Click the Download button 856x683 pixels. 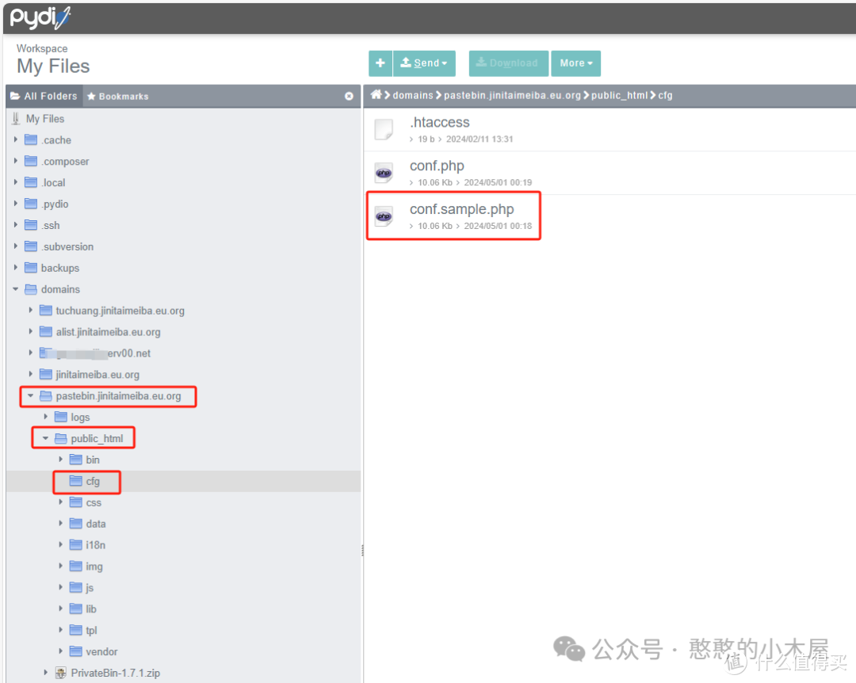[x=508, y=63]
